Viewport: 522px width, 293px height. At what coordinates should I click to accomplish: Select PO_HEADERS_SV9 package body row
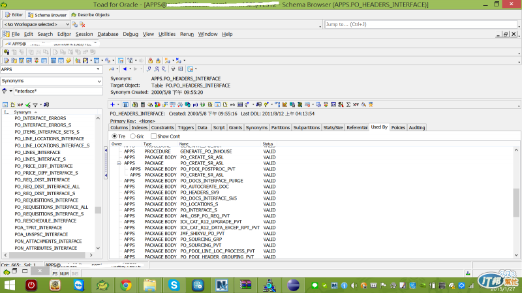pos(200,193)
